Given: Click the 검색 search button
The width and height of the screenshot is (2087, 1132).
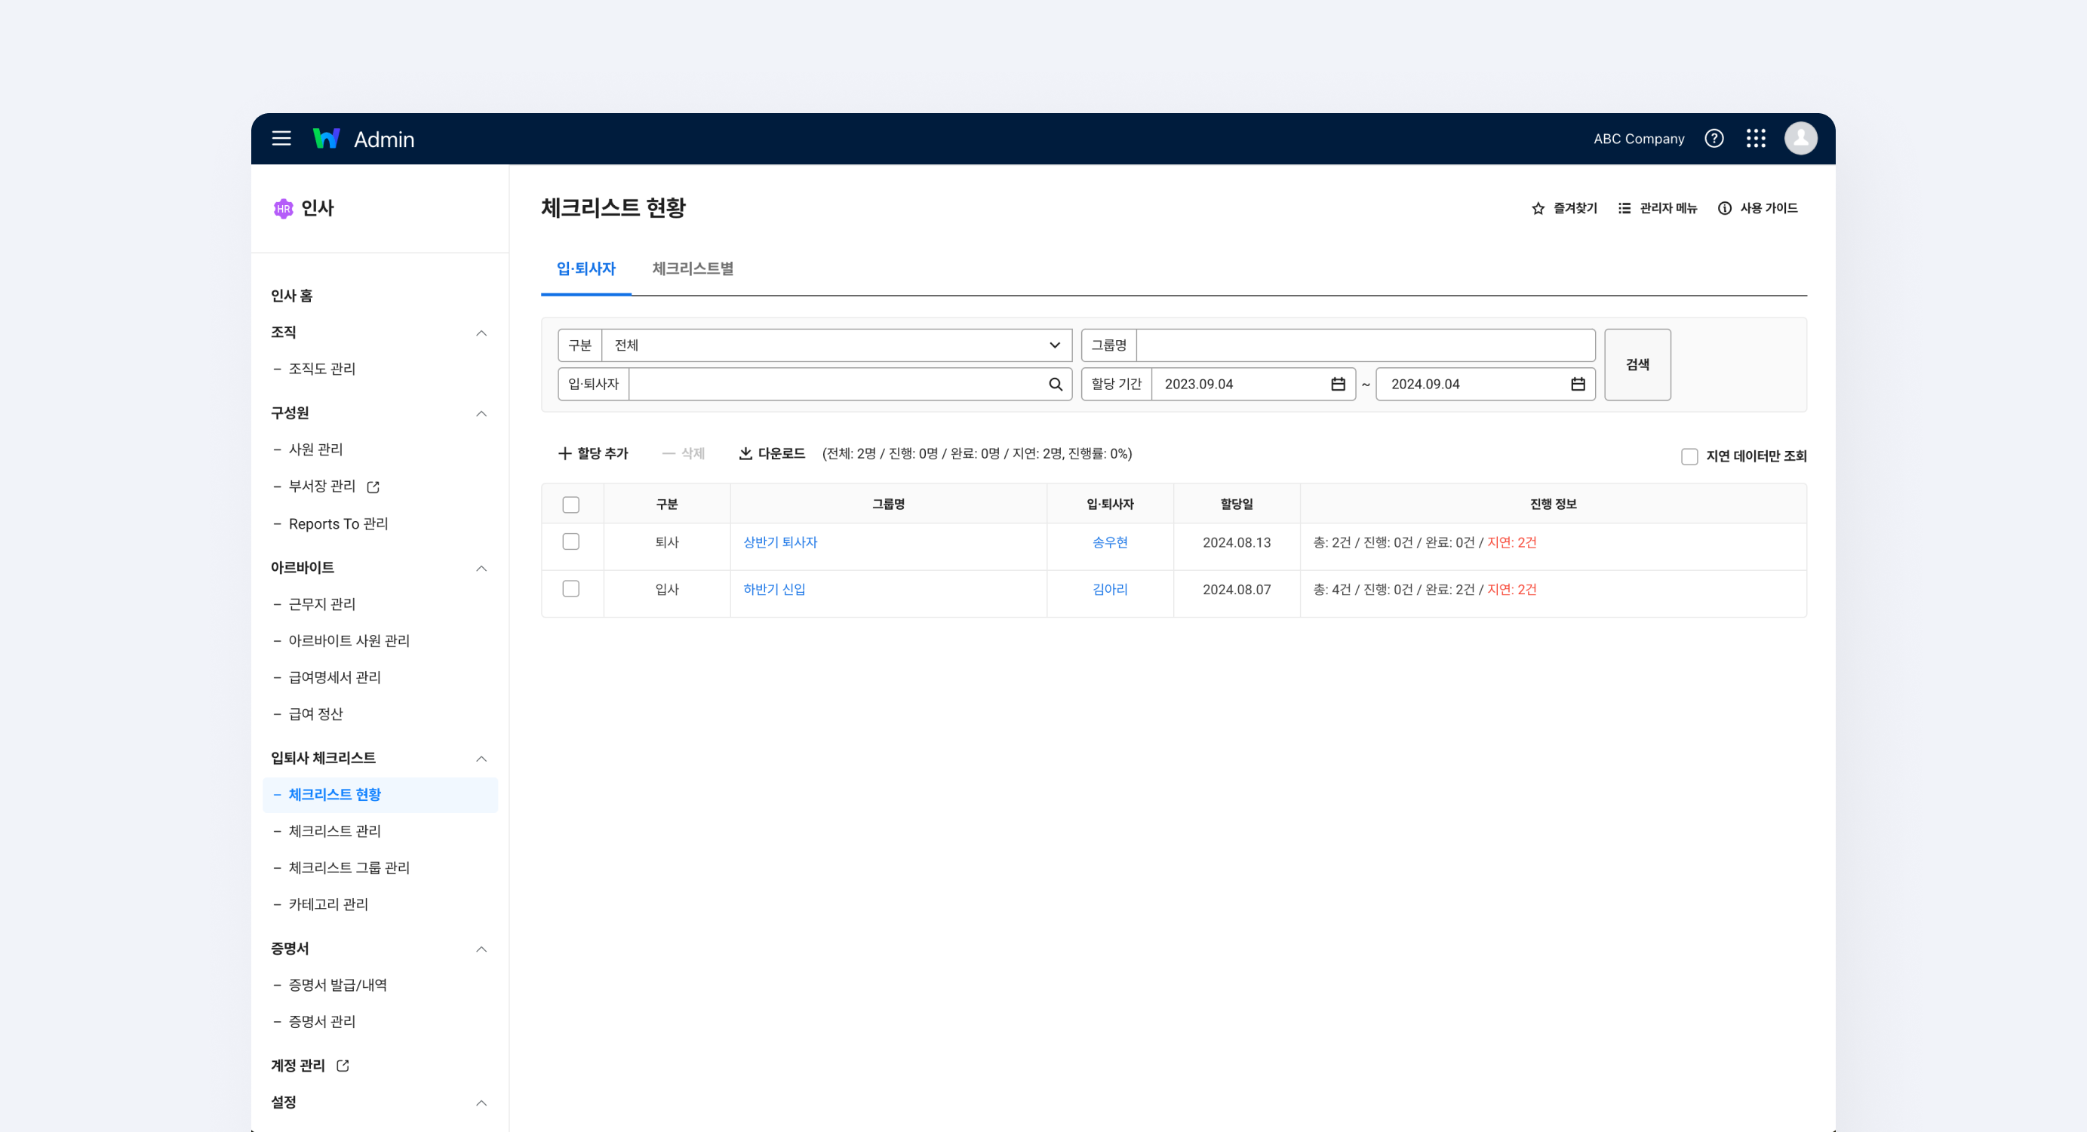Looking at the screenshot, I should point(1637,364).
